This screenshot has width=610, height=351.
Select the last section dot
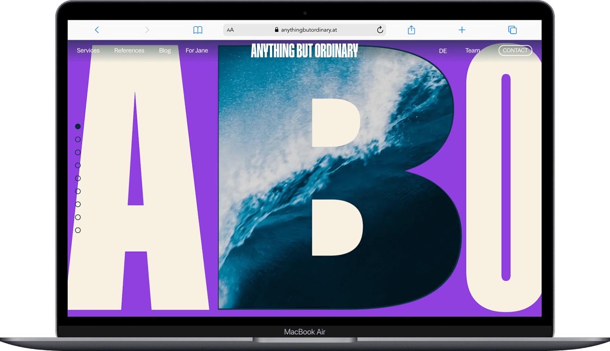78,230
